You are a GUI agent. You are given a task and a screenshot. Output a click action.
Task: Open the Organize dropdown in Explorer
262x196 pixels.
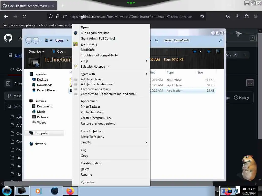point(36,52)
